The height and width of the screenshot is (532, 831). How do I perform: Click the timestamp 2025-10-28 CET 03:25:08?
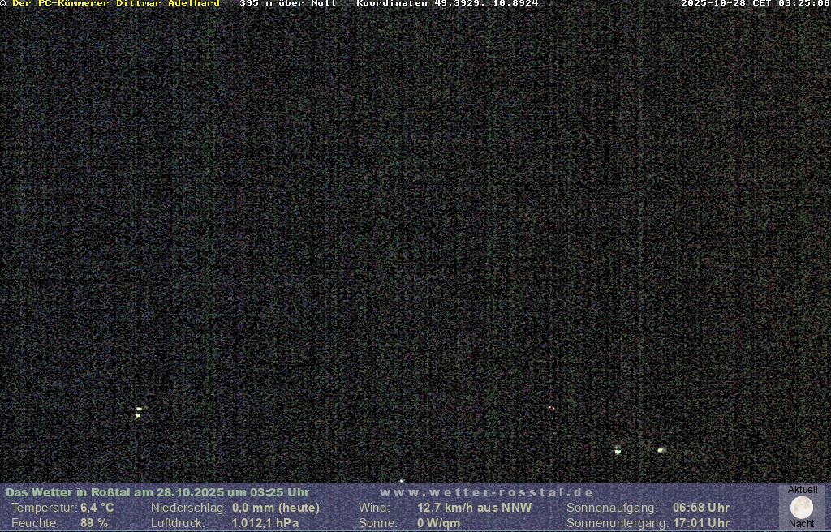point(755,4)
